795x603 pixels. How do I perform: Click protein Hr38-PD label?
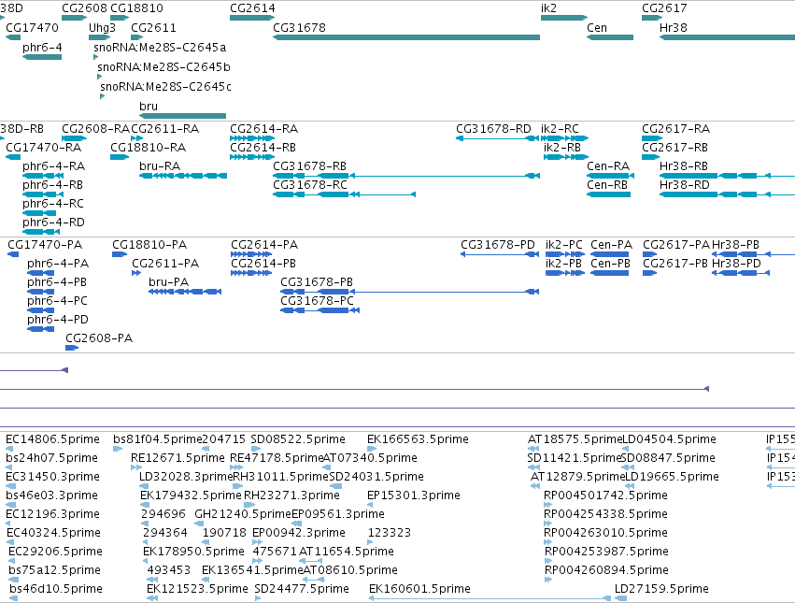736,264
